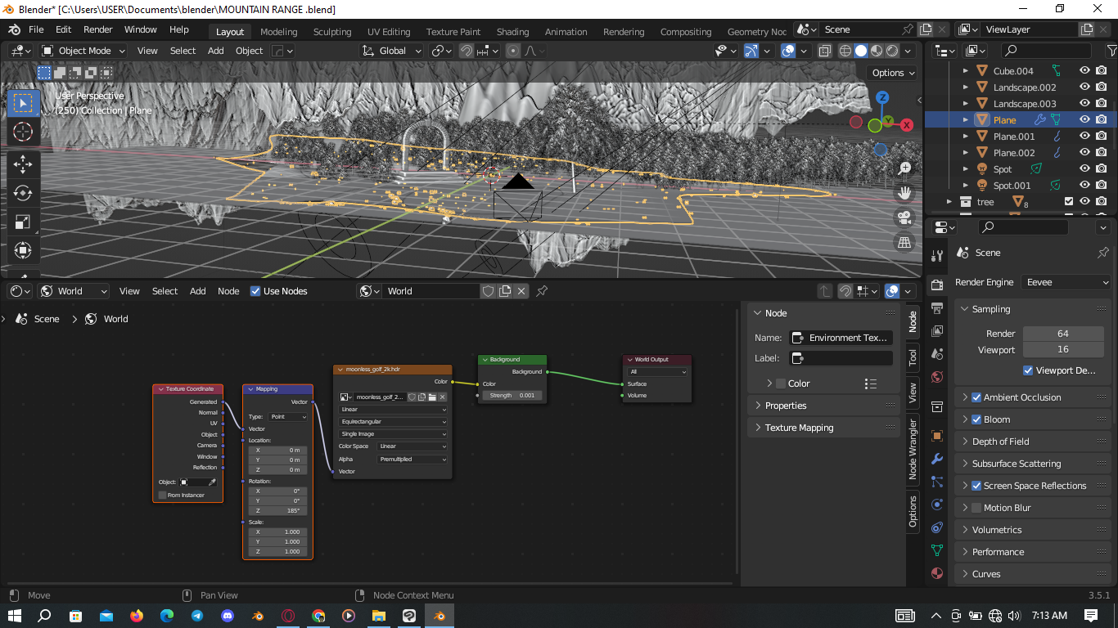This screenshot has height=628, width=1118.
Task: Toggle Screen Space Reflections checkbox
Action: tap(976, 486)
